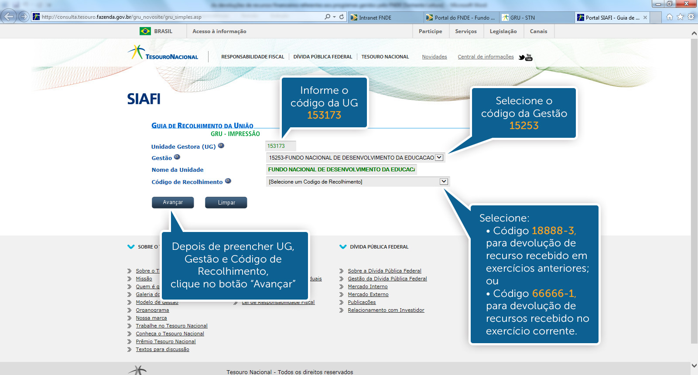Screen dimensions: 698x375
Task: Open the Código de Recolhimento dropdown
Action: (444, 181)
